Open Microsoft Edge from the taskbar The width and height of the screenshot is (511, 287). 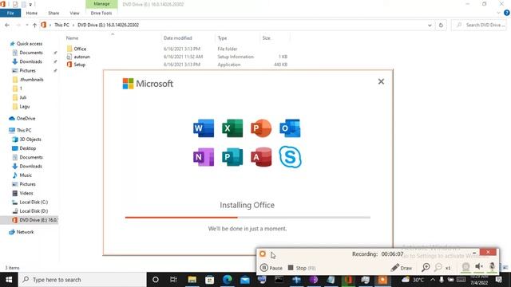227,280
